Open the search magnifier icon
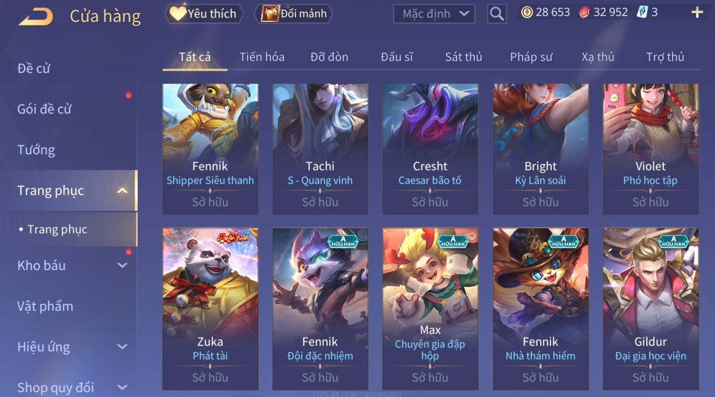Image resolution: width=715 pixels, height=397 pixels. click(x=497, y=14)
